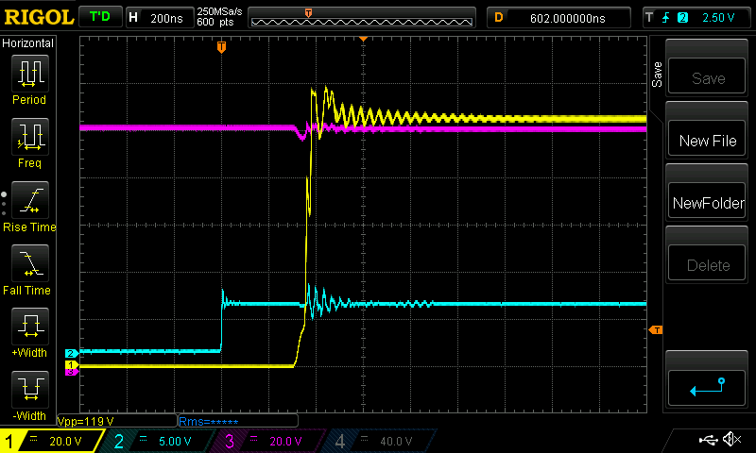
Task: Click the orange trigger position marker at top
Action: pyautogui.click(x=221, y=46)
